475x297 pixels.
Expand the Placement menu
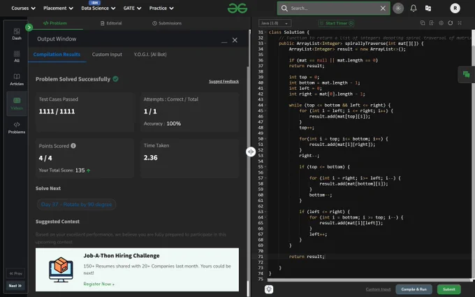pos(58,8)
